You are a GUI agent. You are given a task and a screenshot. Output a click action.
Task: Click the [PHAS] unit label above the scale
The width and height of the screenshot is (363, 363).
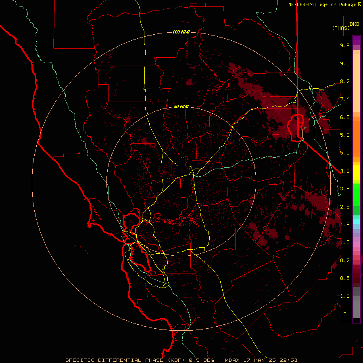(x=341, y=28)
